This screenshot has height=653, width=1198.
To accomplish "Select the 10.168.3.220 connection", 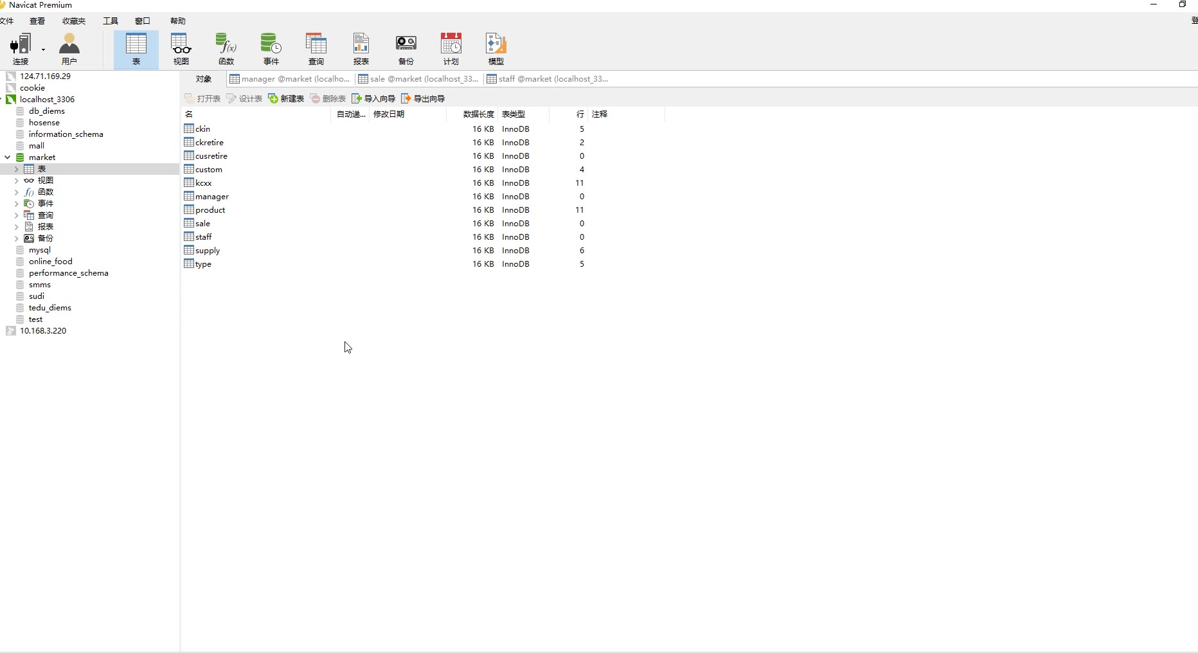I will [43, 330].
